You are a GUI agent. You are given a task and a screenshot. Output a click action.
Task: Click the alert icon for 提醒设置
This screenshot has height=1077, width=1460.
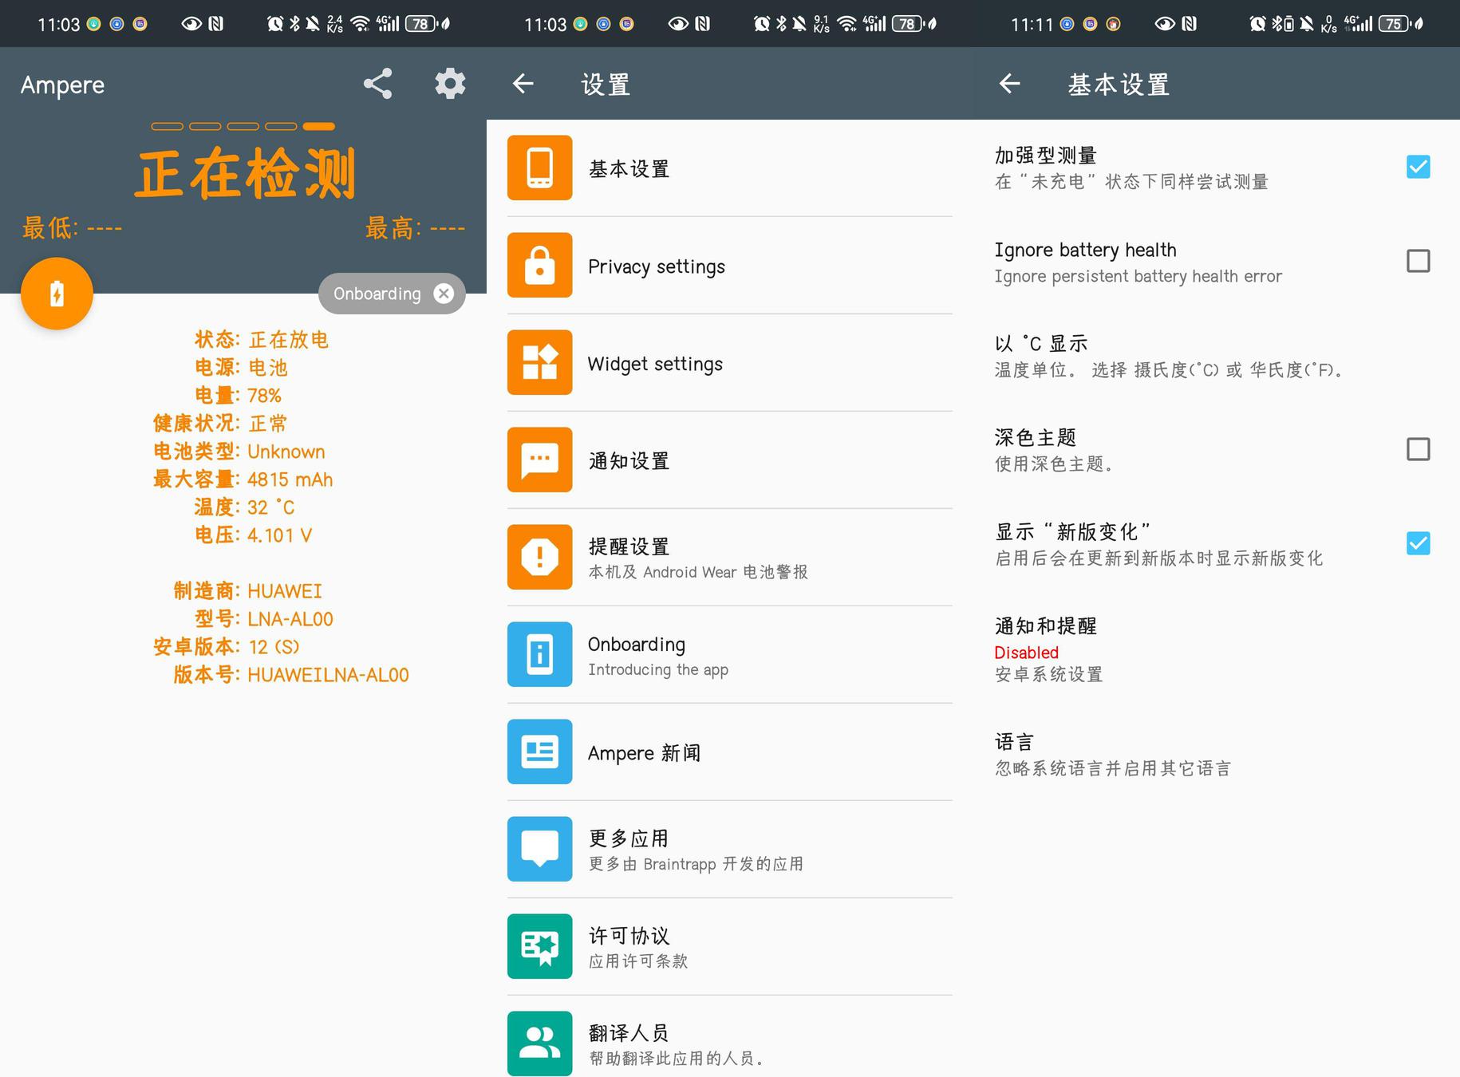pyautogui.click(x=539, y=557)
